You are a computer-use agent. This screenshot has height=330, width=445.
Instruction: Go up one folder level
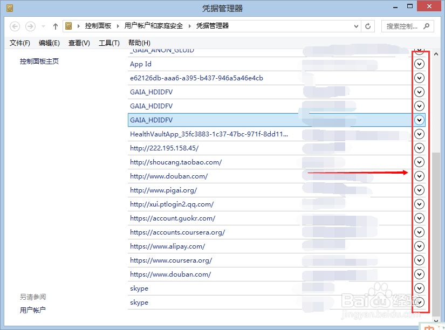(x=56, y=26)
